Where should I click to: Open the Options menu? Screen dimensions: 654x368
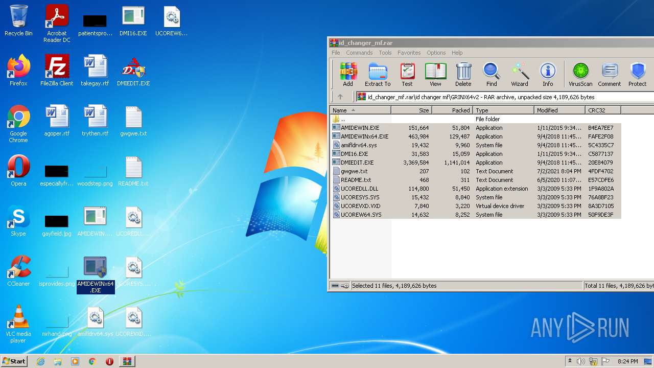pyautogui.click(x=436, y=53)
